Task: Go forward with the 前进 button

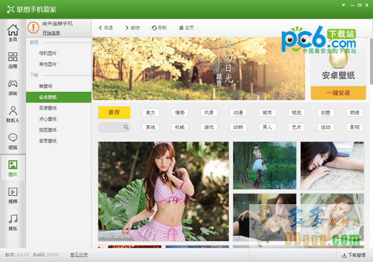Action: click(132, 28)
